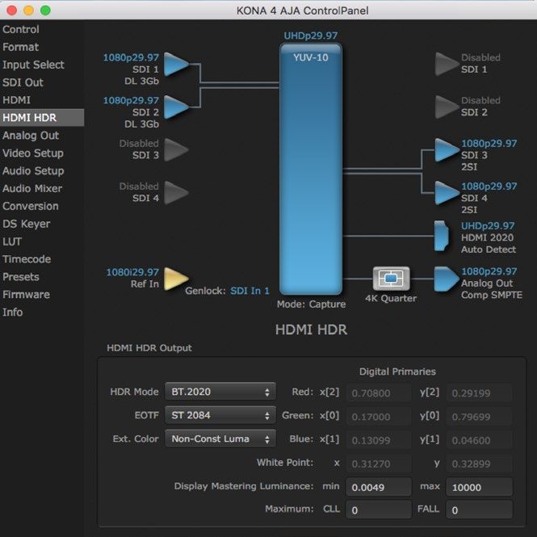Show the Info tab
Image resolution: width=537 pixels, height=537 pixels.
42,313
